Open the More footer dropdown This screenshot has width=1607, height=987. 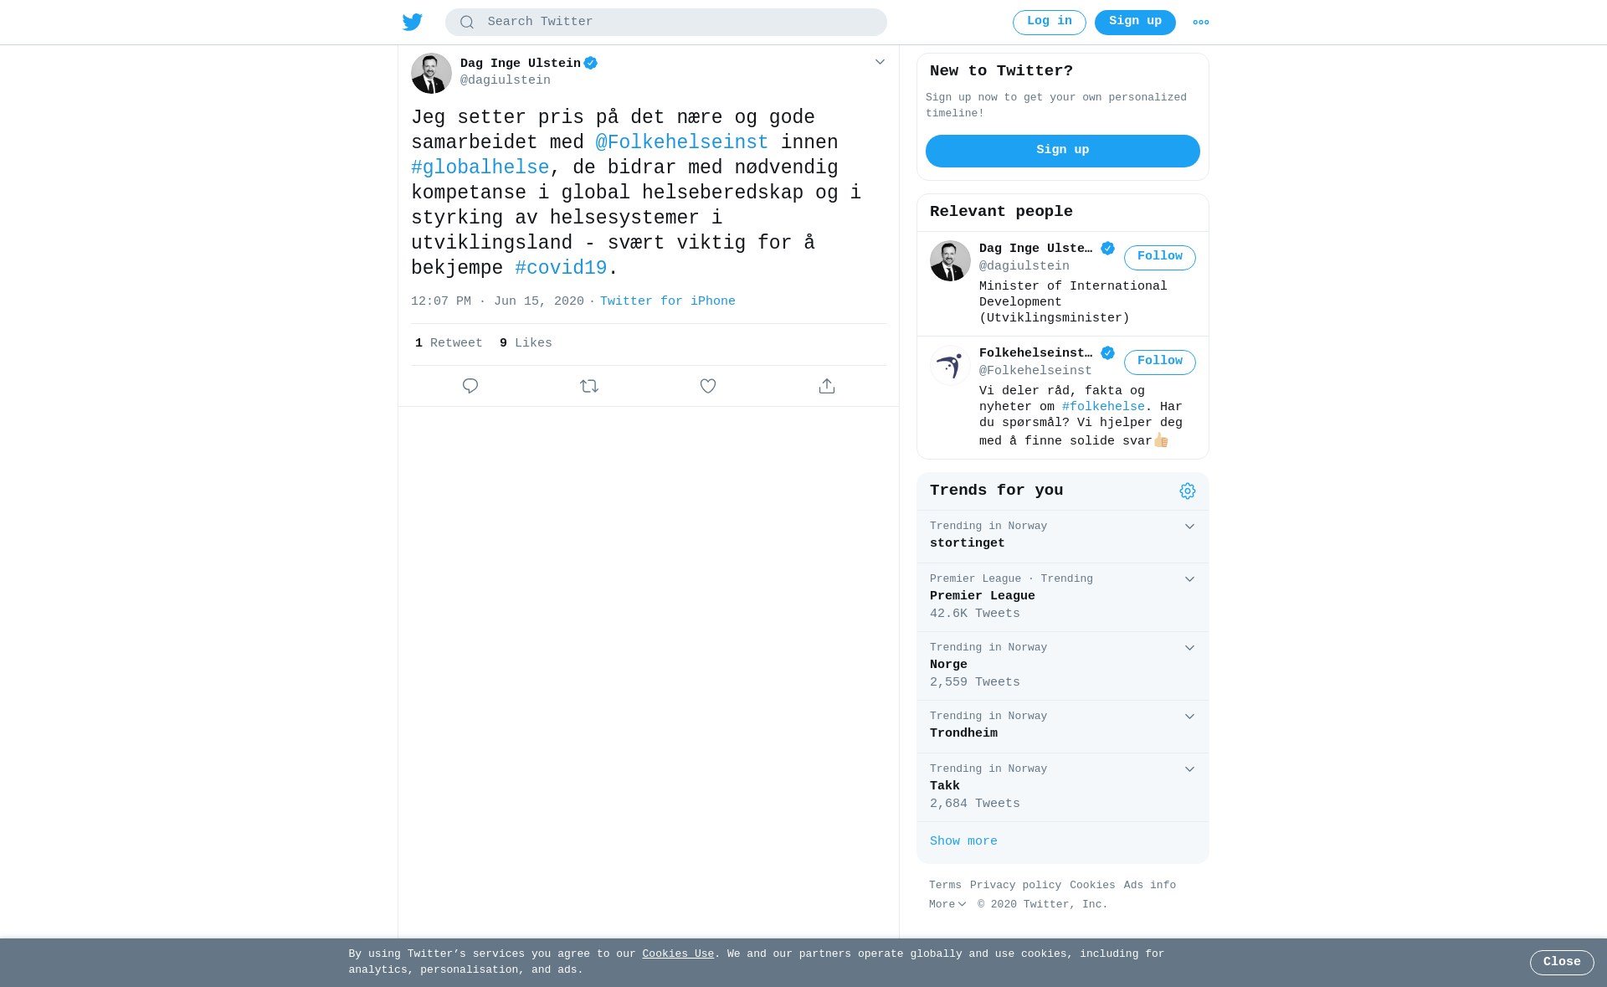947,904
